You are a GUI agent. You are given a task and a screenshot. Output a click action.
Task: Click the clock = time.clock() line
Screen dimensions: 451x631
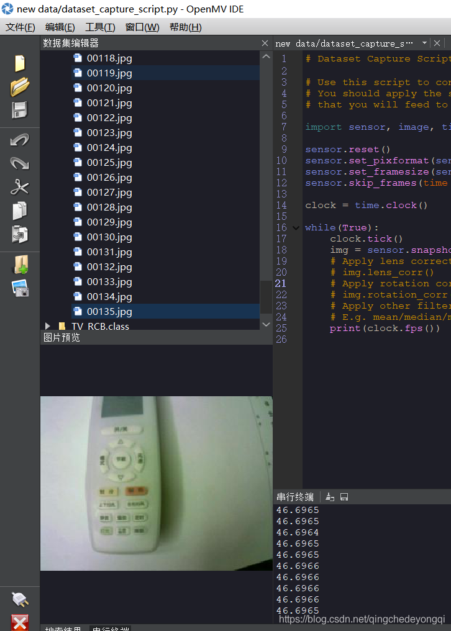(x=367, y=205)
